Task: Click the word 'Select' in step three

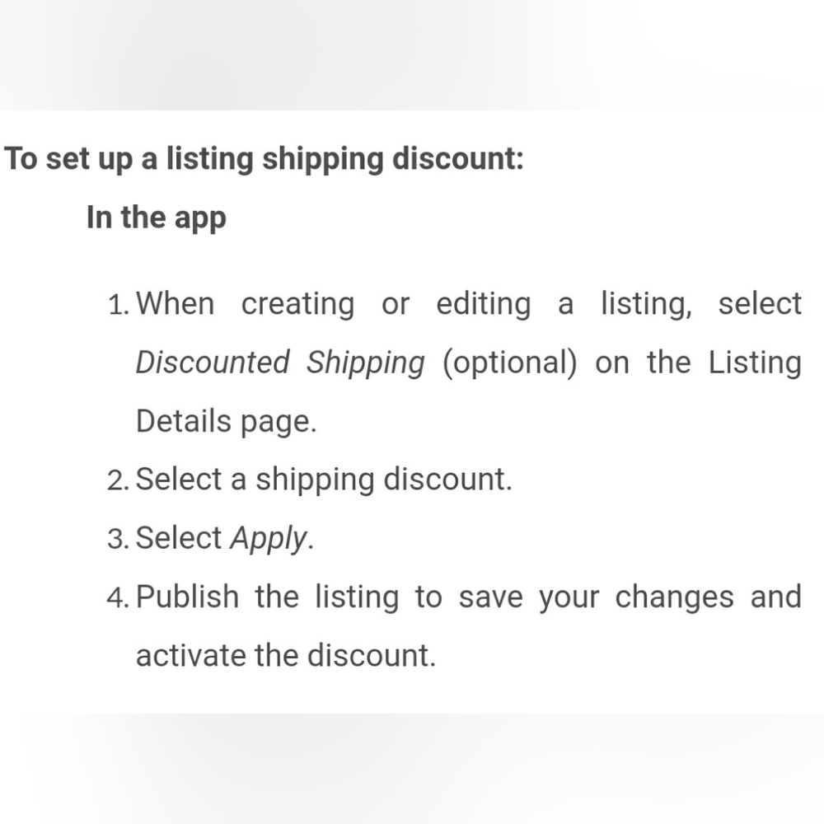Action: [179, 538]
